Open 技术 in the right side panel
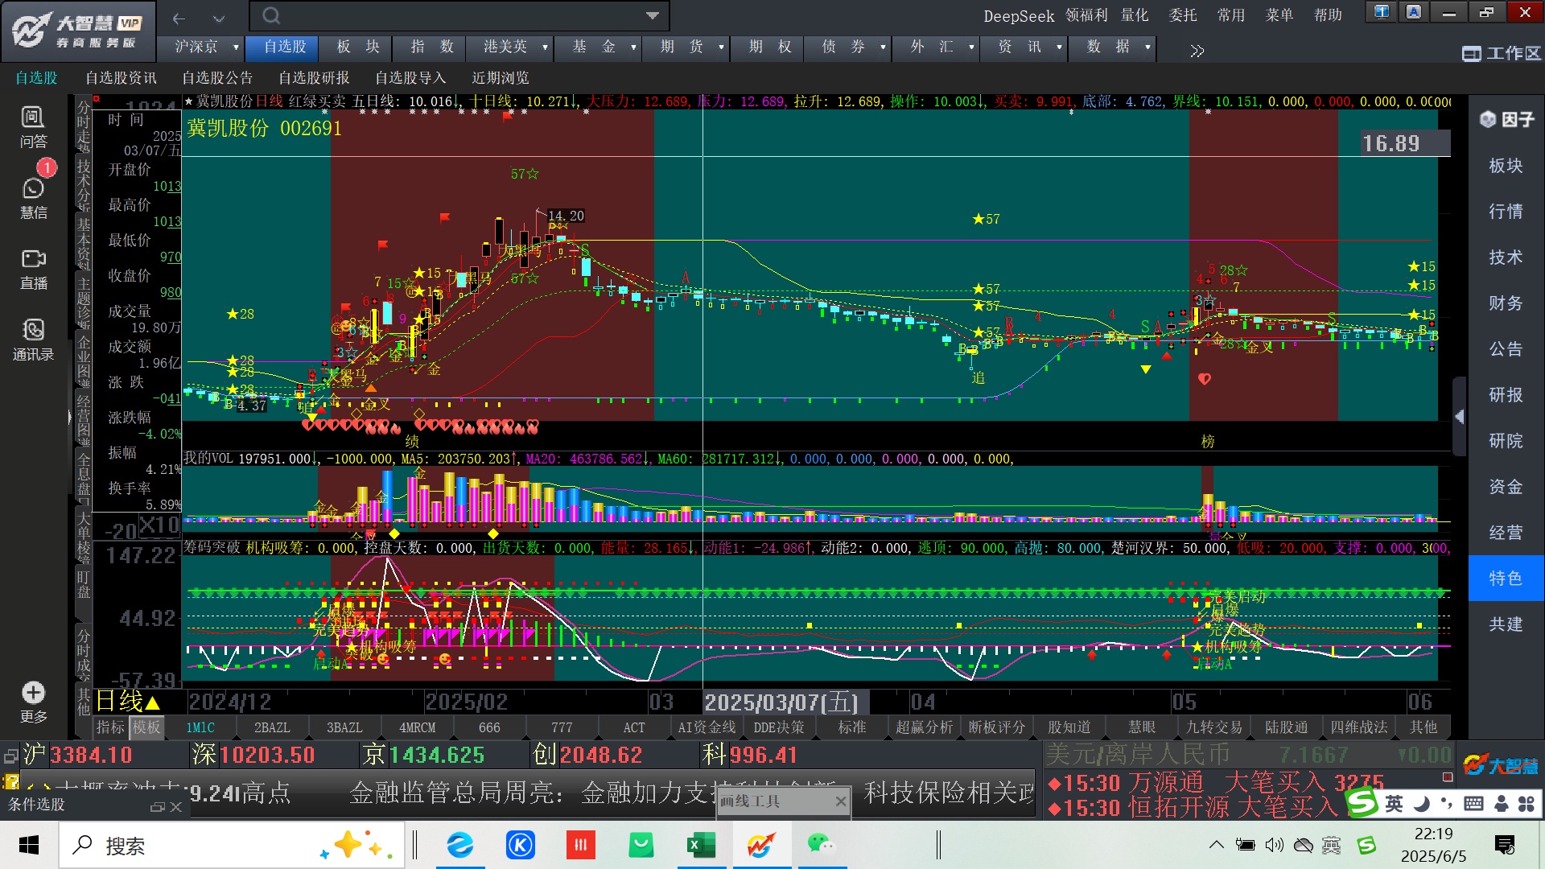Screen dimensions: 1545x869 pyautogui.click(x=1506, y=257)
